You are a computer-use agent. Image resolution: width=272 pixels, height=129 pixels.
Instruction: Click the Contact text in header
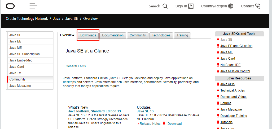click(x=247, y=6)
